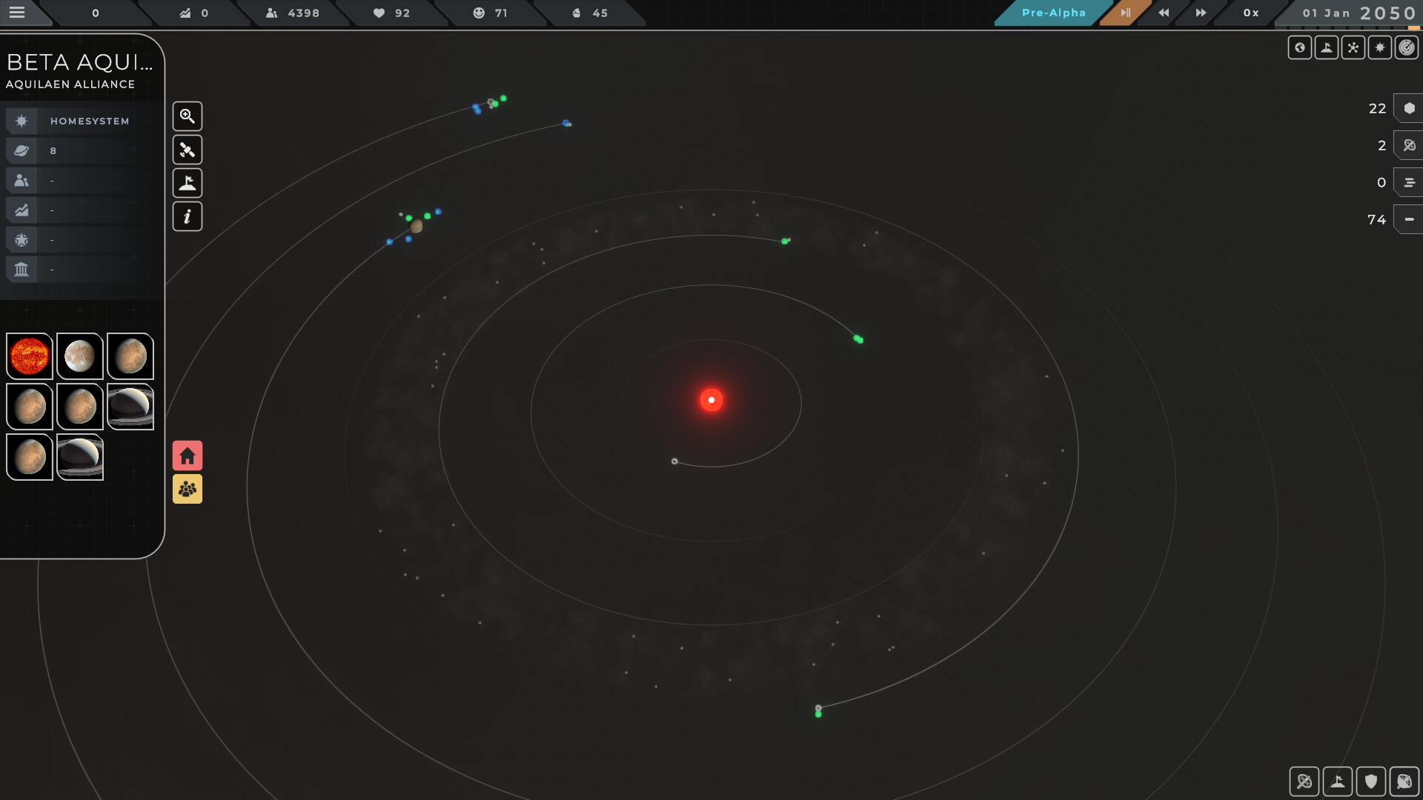The width and height of the screenshot is (1423, 800).
Task: Expand the lines panel showing 0
Action: point(1409,182)
